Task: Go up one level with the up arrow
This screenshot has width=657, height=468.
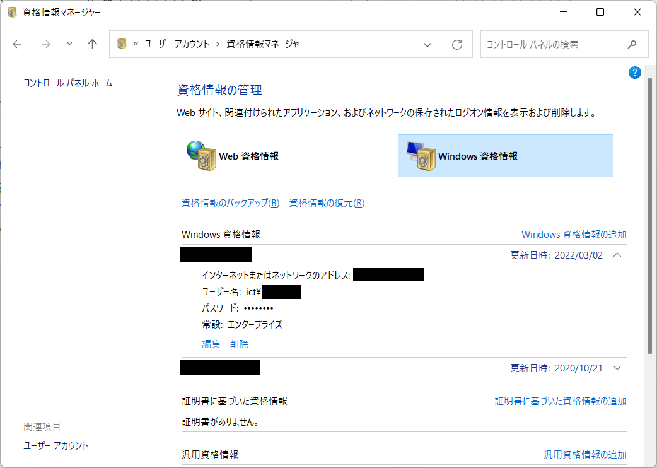Action: (92, 44)
